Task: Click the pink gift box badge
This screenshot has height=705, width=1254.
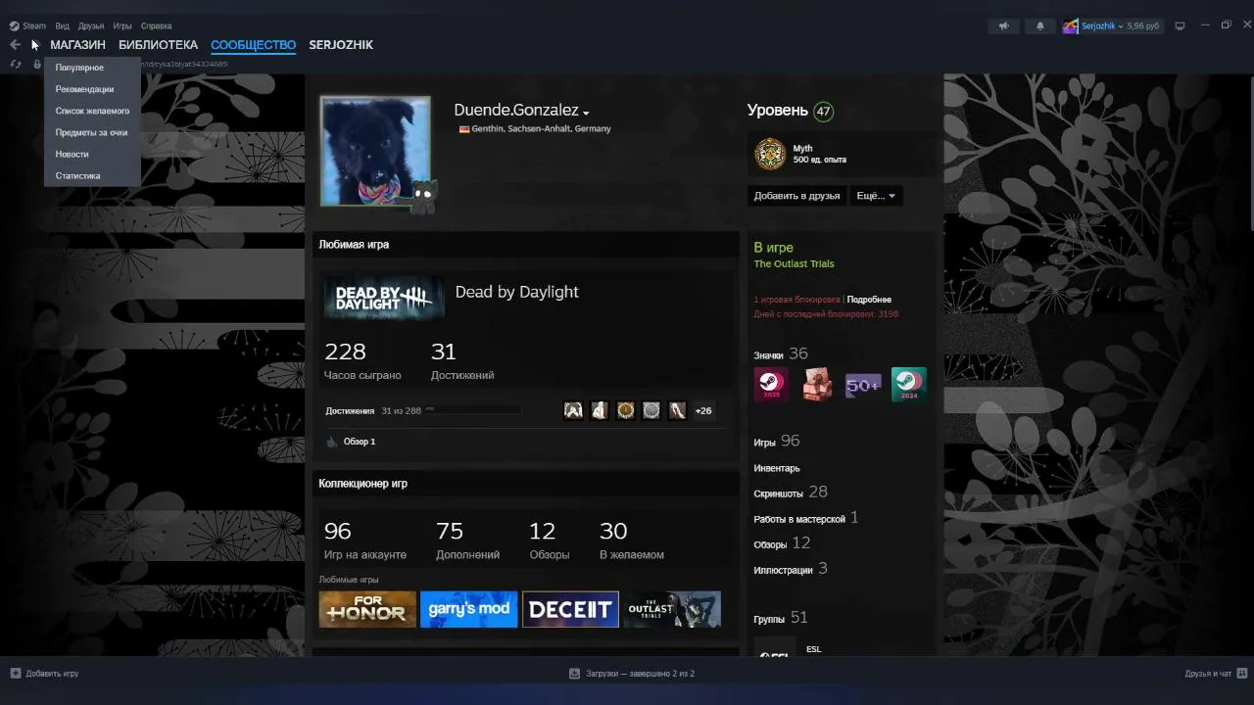Action: point(817,385)
